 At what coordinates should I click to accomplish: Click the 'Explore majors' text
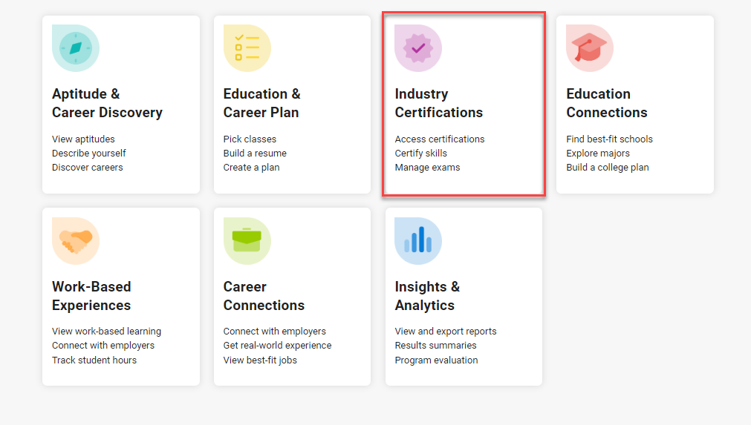(598, 154)
